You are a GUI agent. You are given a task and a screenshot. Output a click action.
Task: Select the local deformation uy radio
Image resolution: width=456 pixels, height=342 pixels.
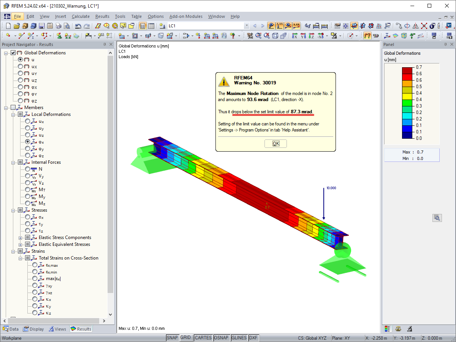27,128
